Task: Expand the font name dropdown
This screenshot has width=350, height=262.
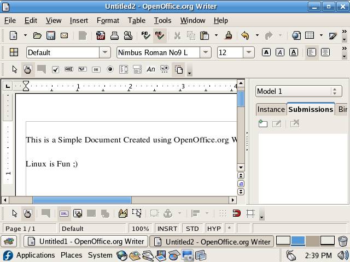Action: [x=206, y=52]
